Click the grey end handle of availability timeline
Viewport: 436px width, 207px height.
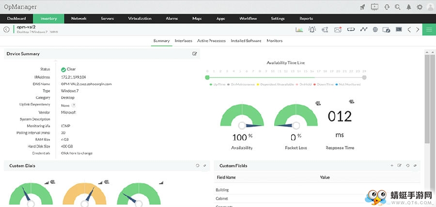click(364, 77)
